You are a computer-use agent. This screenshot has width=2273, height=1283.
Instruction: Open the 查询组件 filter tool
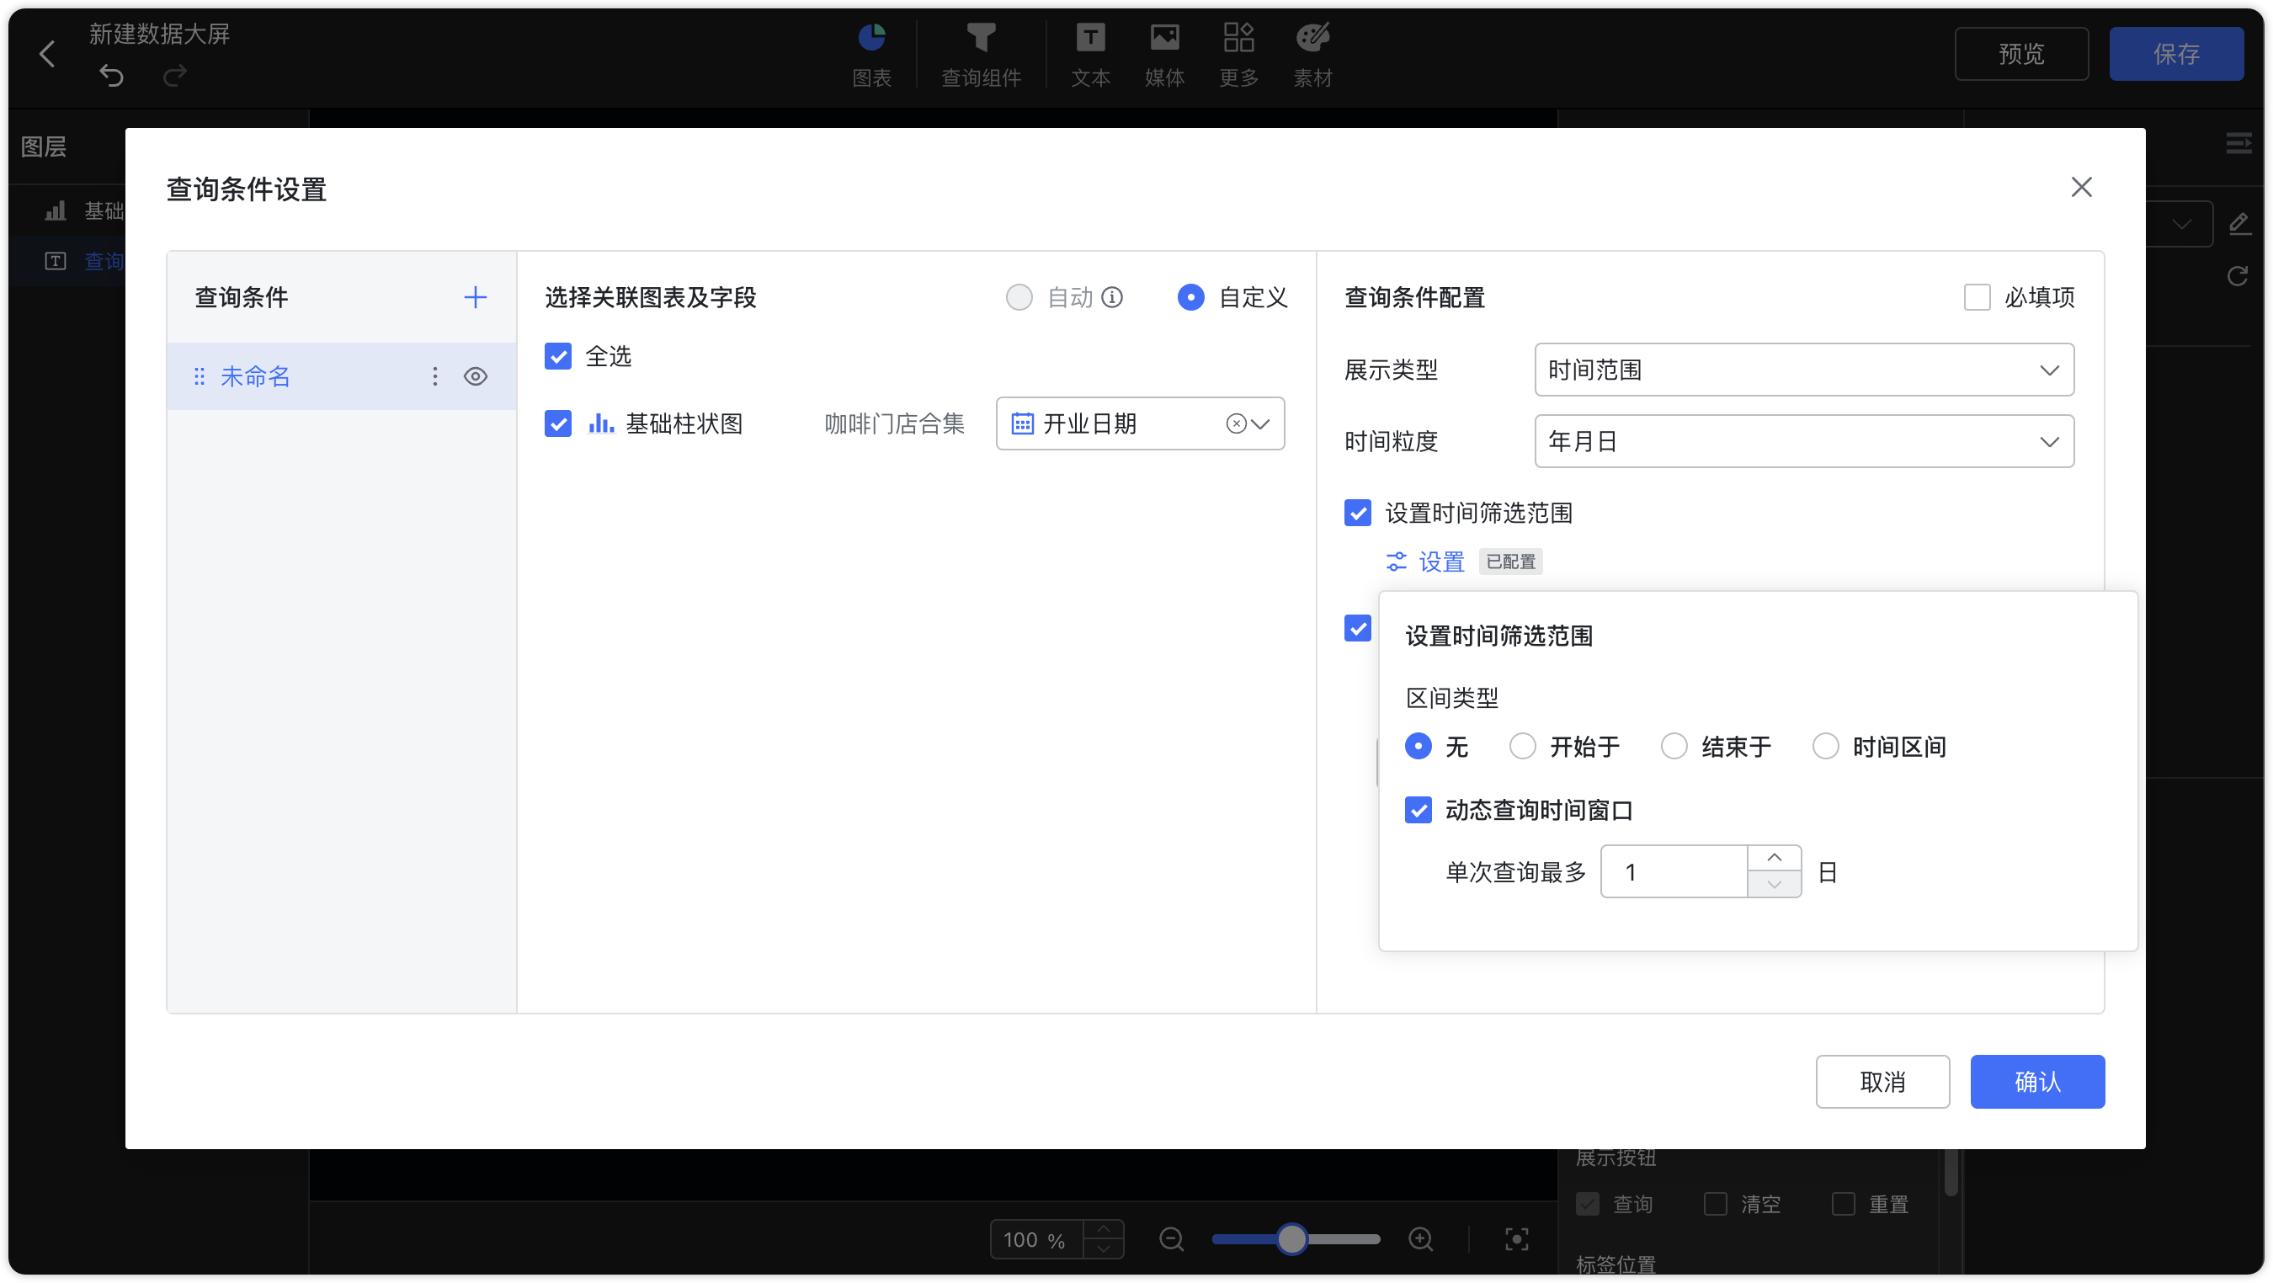[980, 55]
